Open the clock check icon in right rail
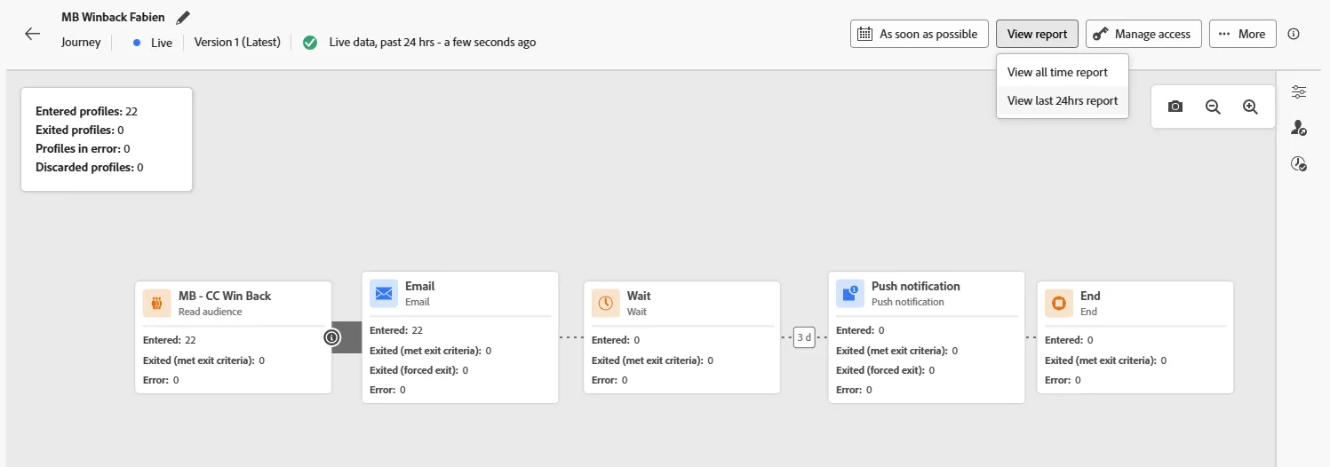Viewport: 1330px width, 467px height. tap(1299, 163)
